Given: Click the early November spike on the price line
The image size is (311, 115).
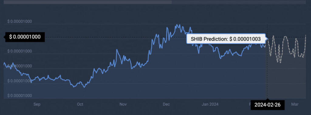Looking at the screenshot, I should coord(117,50).
